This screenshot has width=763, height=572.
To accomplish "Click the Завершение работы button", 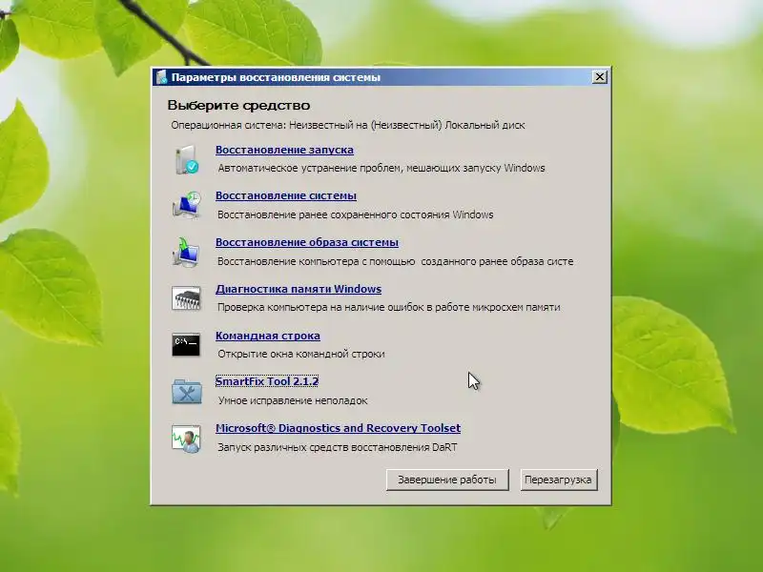I will 447,480.
